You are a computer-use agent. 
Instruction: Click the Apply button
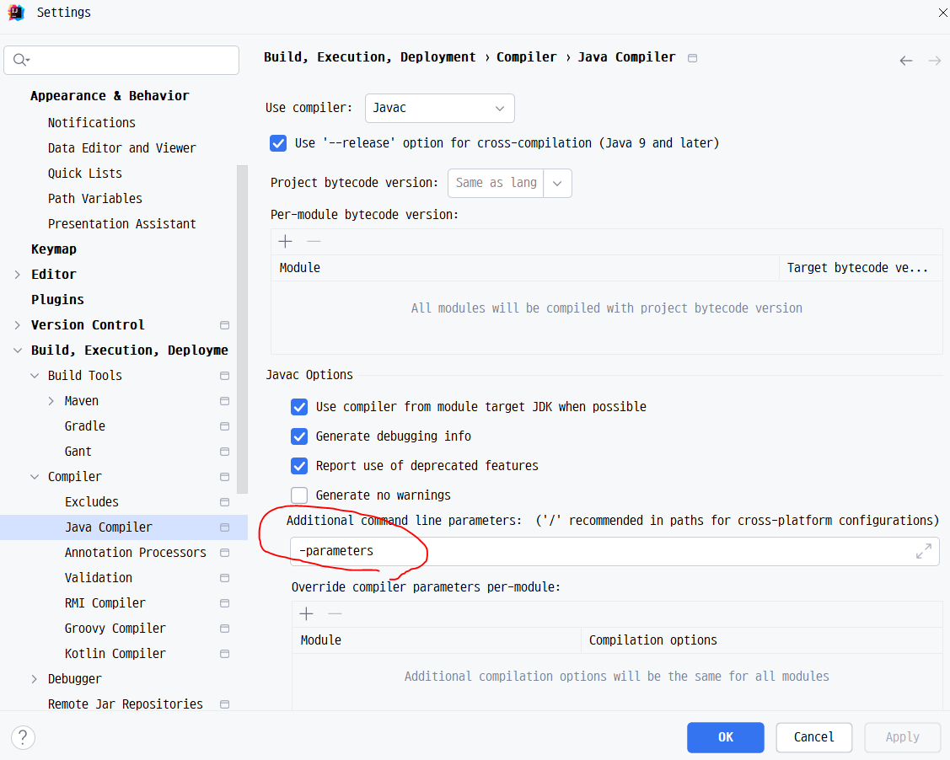[902, 737]
